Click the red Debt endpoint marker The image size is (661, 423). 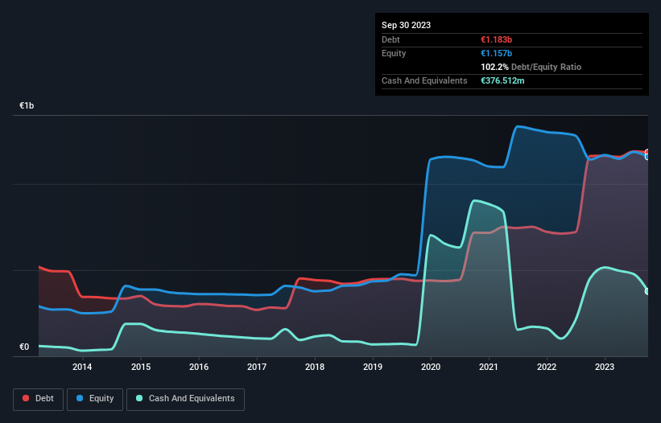coord(647,152)
